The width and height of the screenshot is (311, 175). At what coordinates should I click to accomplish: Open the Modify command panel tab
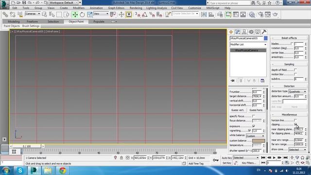238,32
